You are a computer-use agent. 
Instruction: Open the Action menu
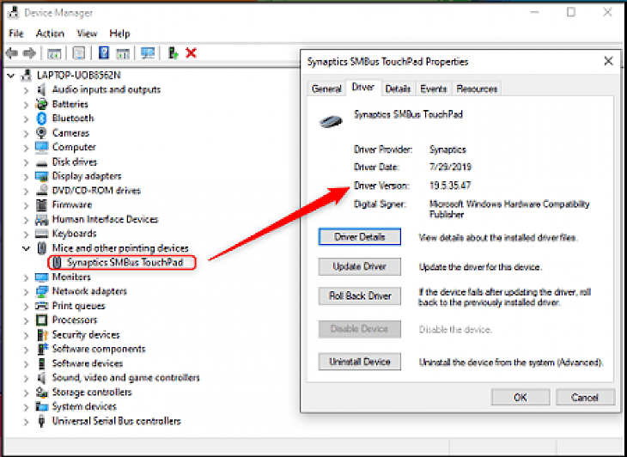pos(50,34)
